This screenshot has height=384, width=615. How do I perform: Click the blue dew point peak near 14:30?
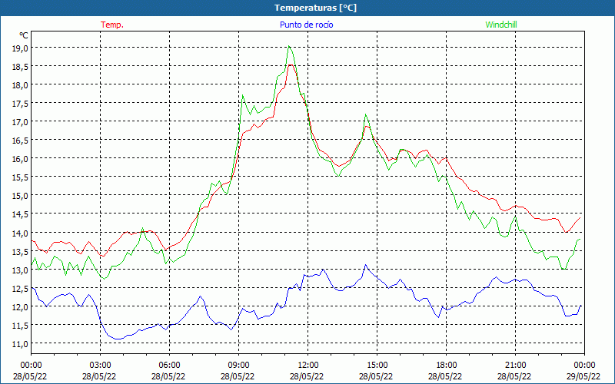coord(366,265)
